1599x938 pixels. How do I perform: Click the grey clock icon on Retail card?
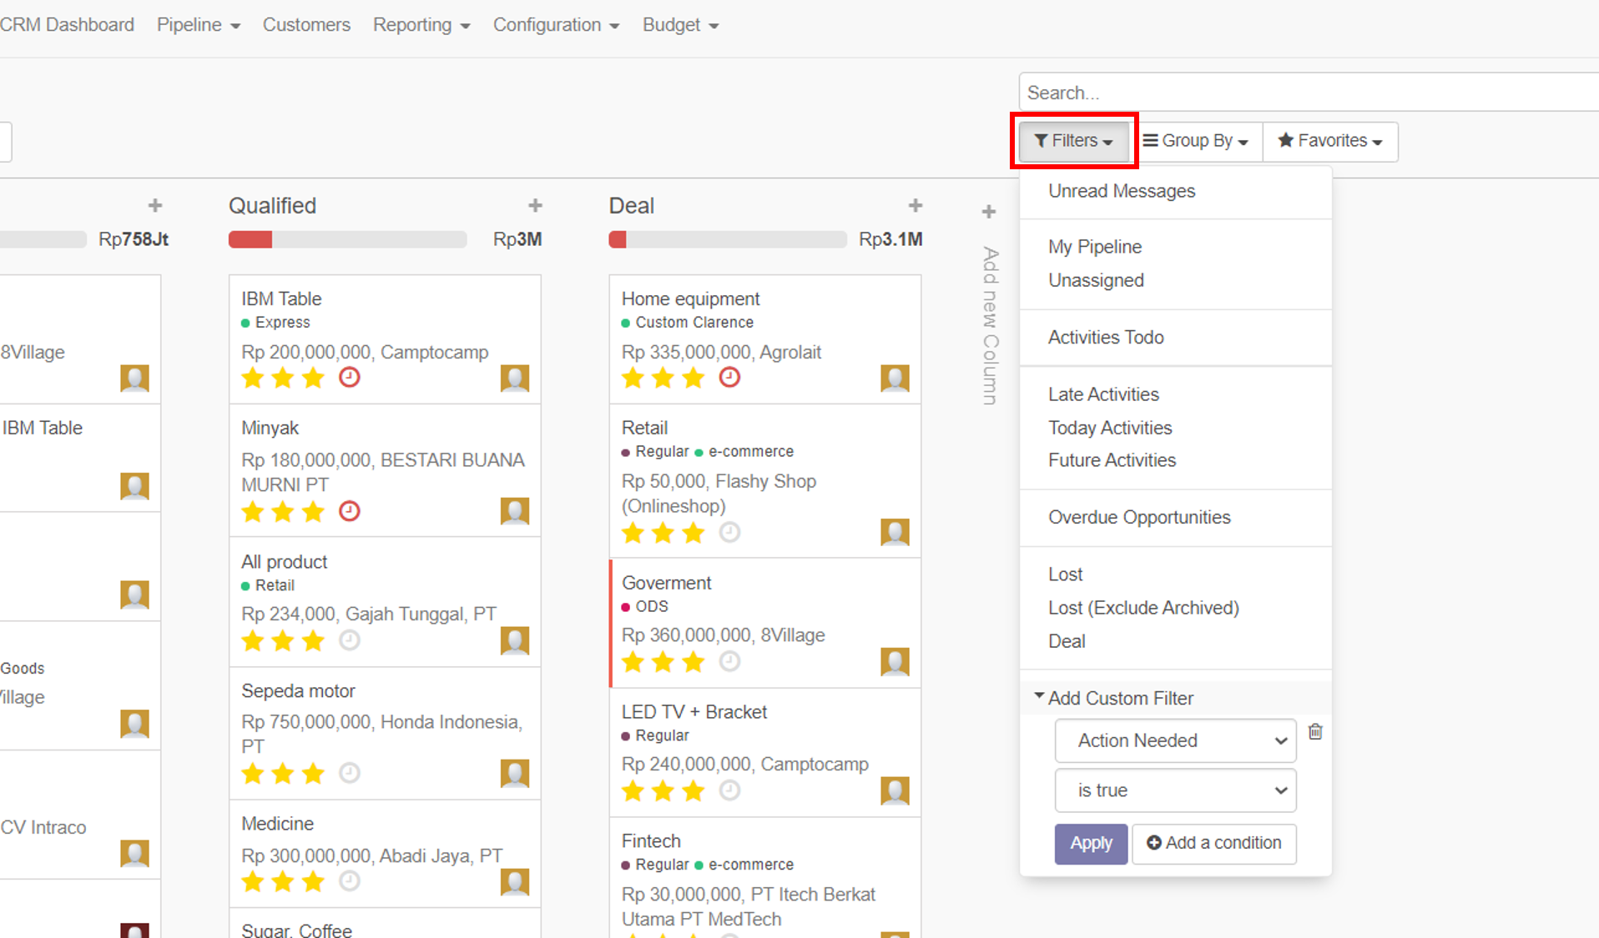pyautogui.click(x=729, y=532)
